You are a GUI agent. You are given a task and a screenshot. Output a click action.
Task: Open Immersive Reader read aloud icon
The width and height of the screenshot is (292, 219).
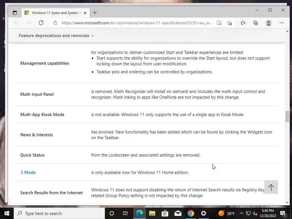(x=219, y=23)
